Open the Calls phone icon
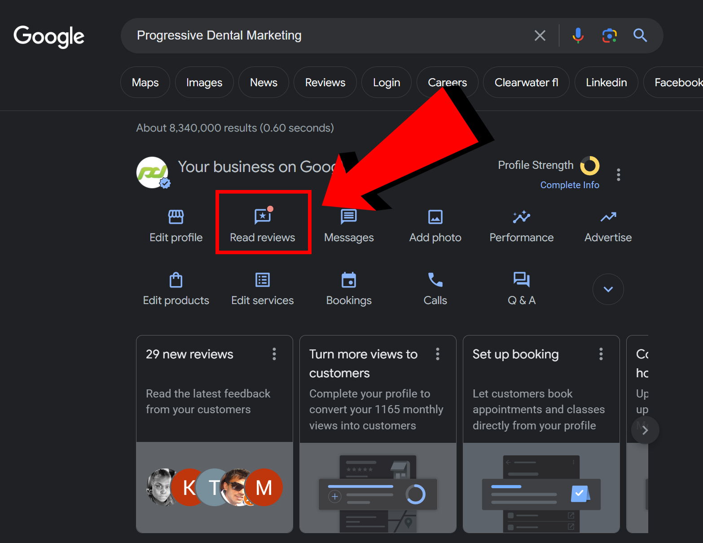The height and width of the screenshot is (543, 703). tap(435, 280)
